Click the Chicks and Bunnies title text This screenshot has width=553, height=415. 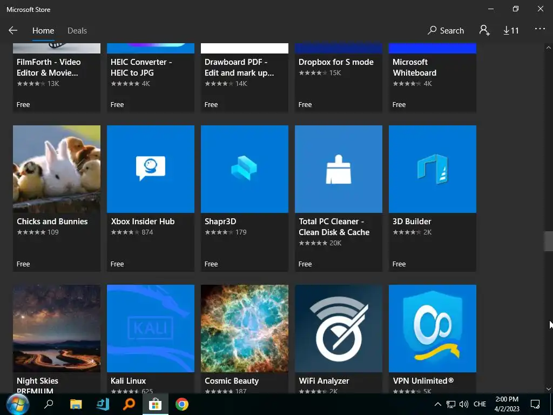coord(52,221)
